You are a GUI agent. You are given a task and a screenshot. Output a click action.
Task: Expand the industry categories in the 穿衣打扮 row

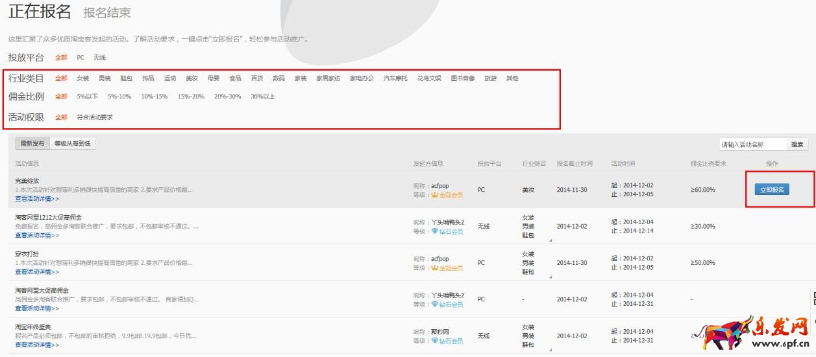click(549, 277)
